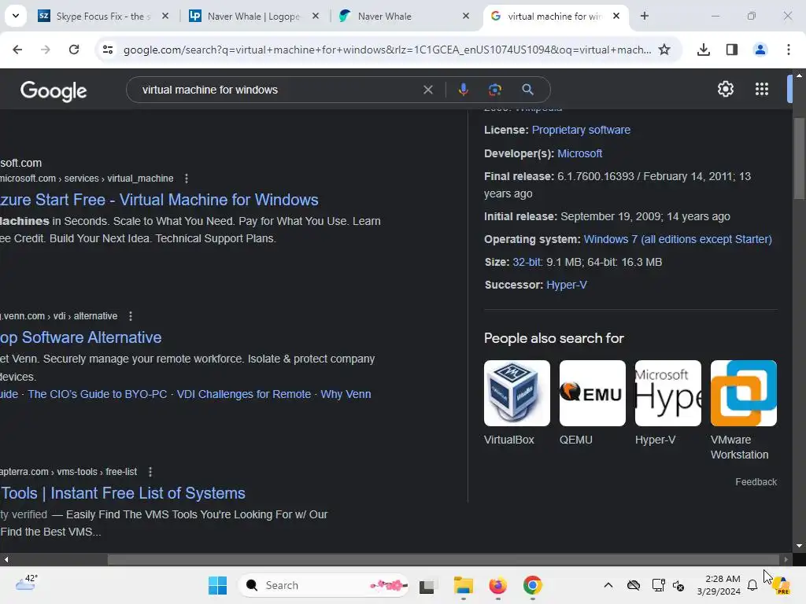The width and height of the screenshot is (806, 604).
Task: Open Windows 7 all editions link
Action: pyautogui.click(x=678, y=239)
